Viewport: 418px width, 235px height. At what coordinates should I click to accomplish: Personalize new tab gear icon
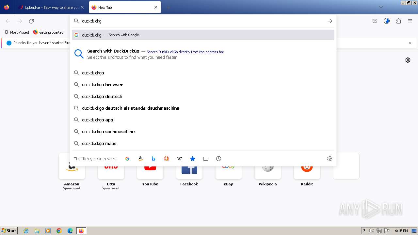pyautogui.click(x=408, y=60)
